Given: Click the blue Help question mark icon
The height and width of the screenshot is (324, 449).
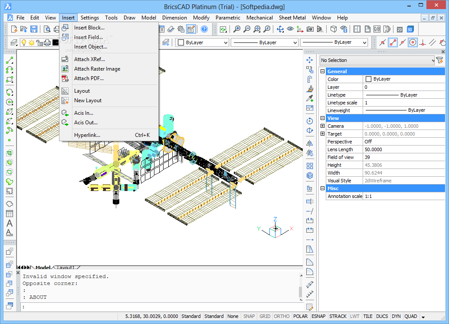Looking at the screenshot, I should coord(204,29).
